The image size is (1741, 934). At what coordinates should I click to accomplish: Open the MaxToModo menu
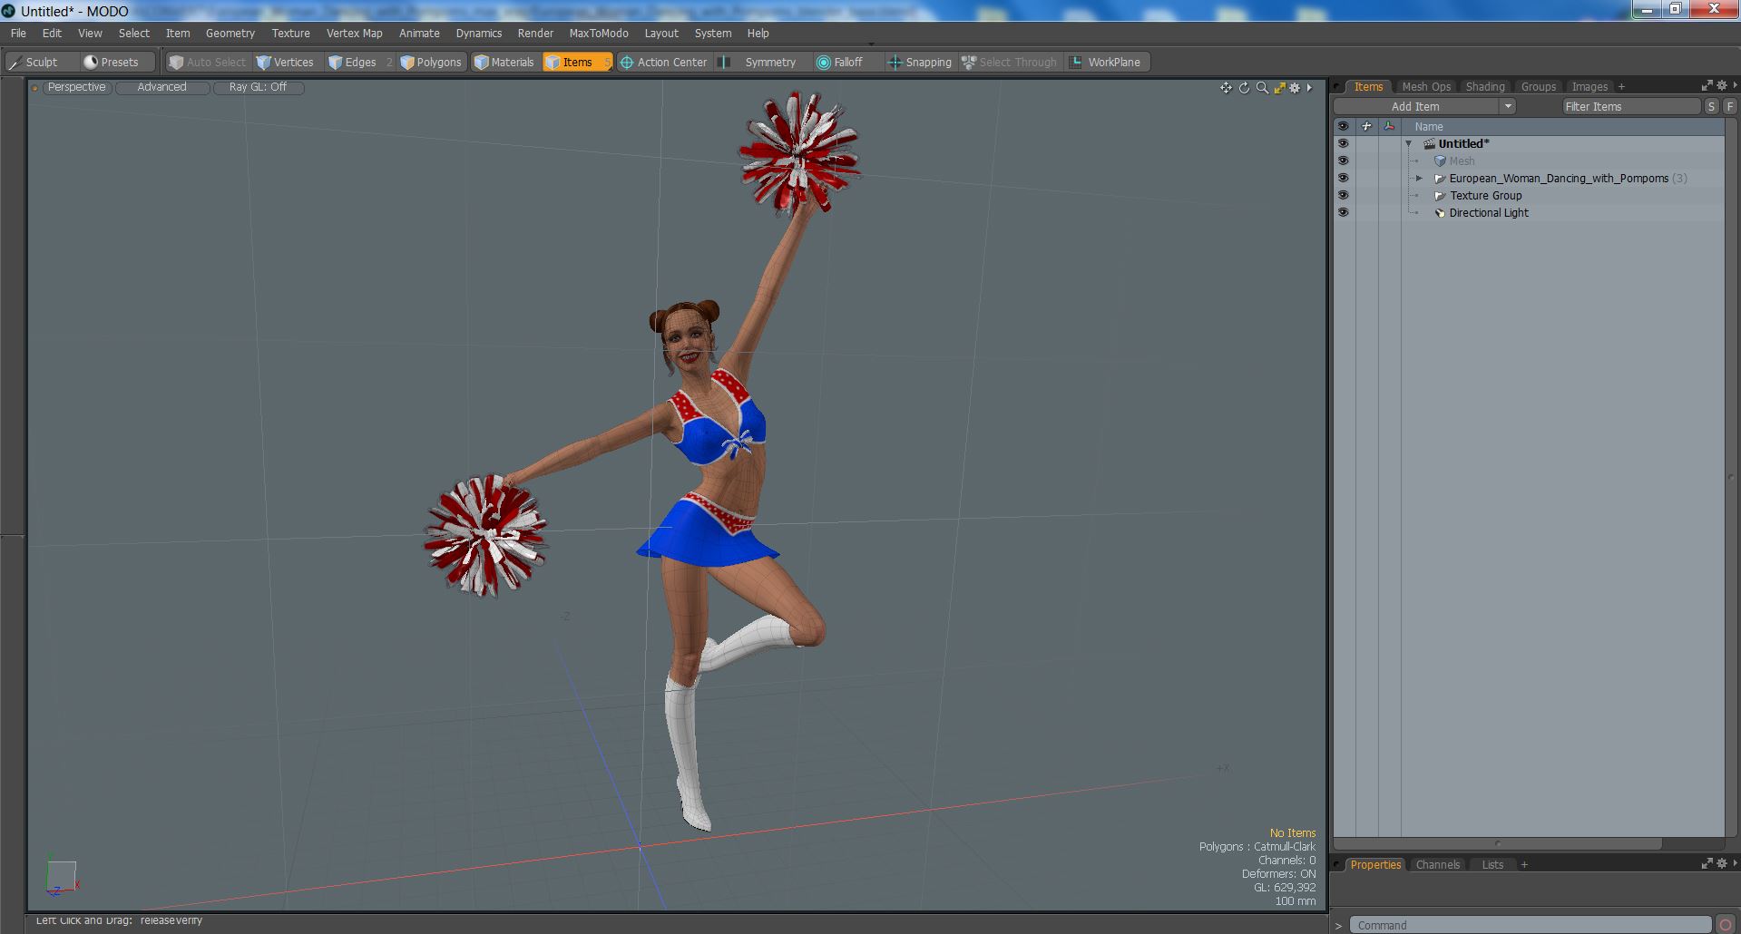[599, 33]
